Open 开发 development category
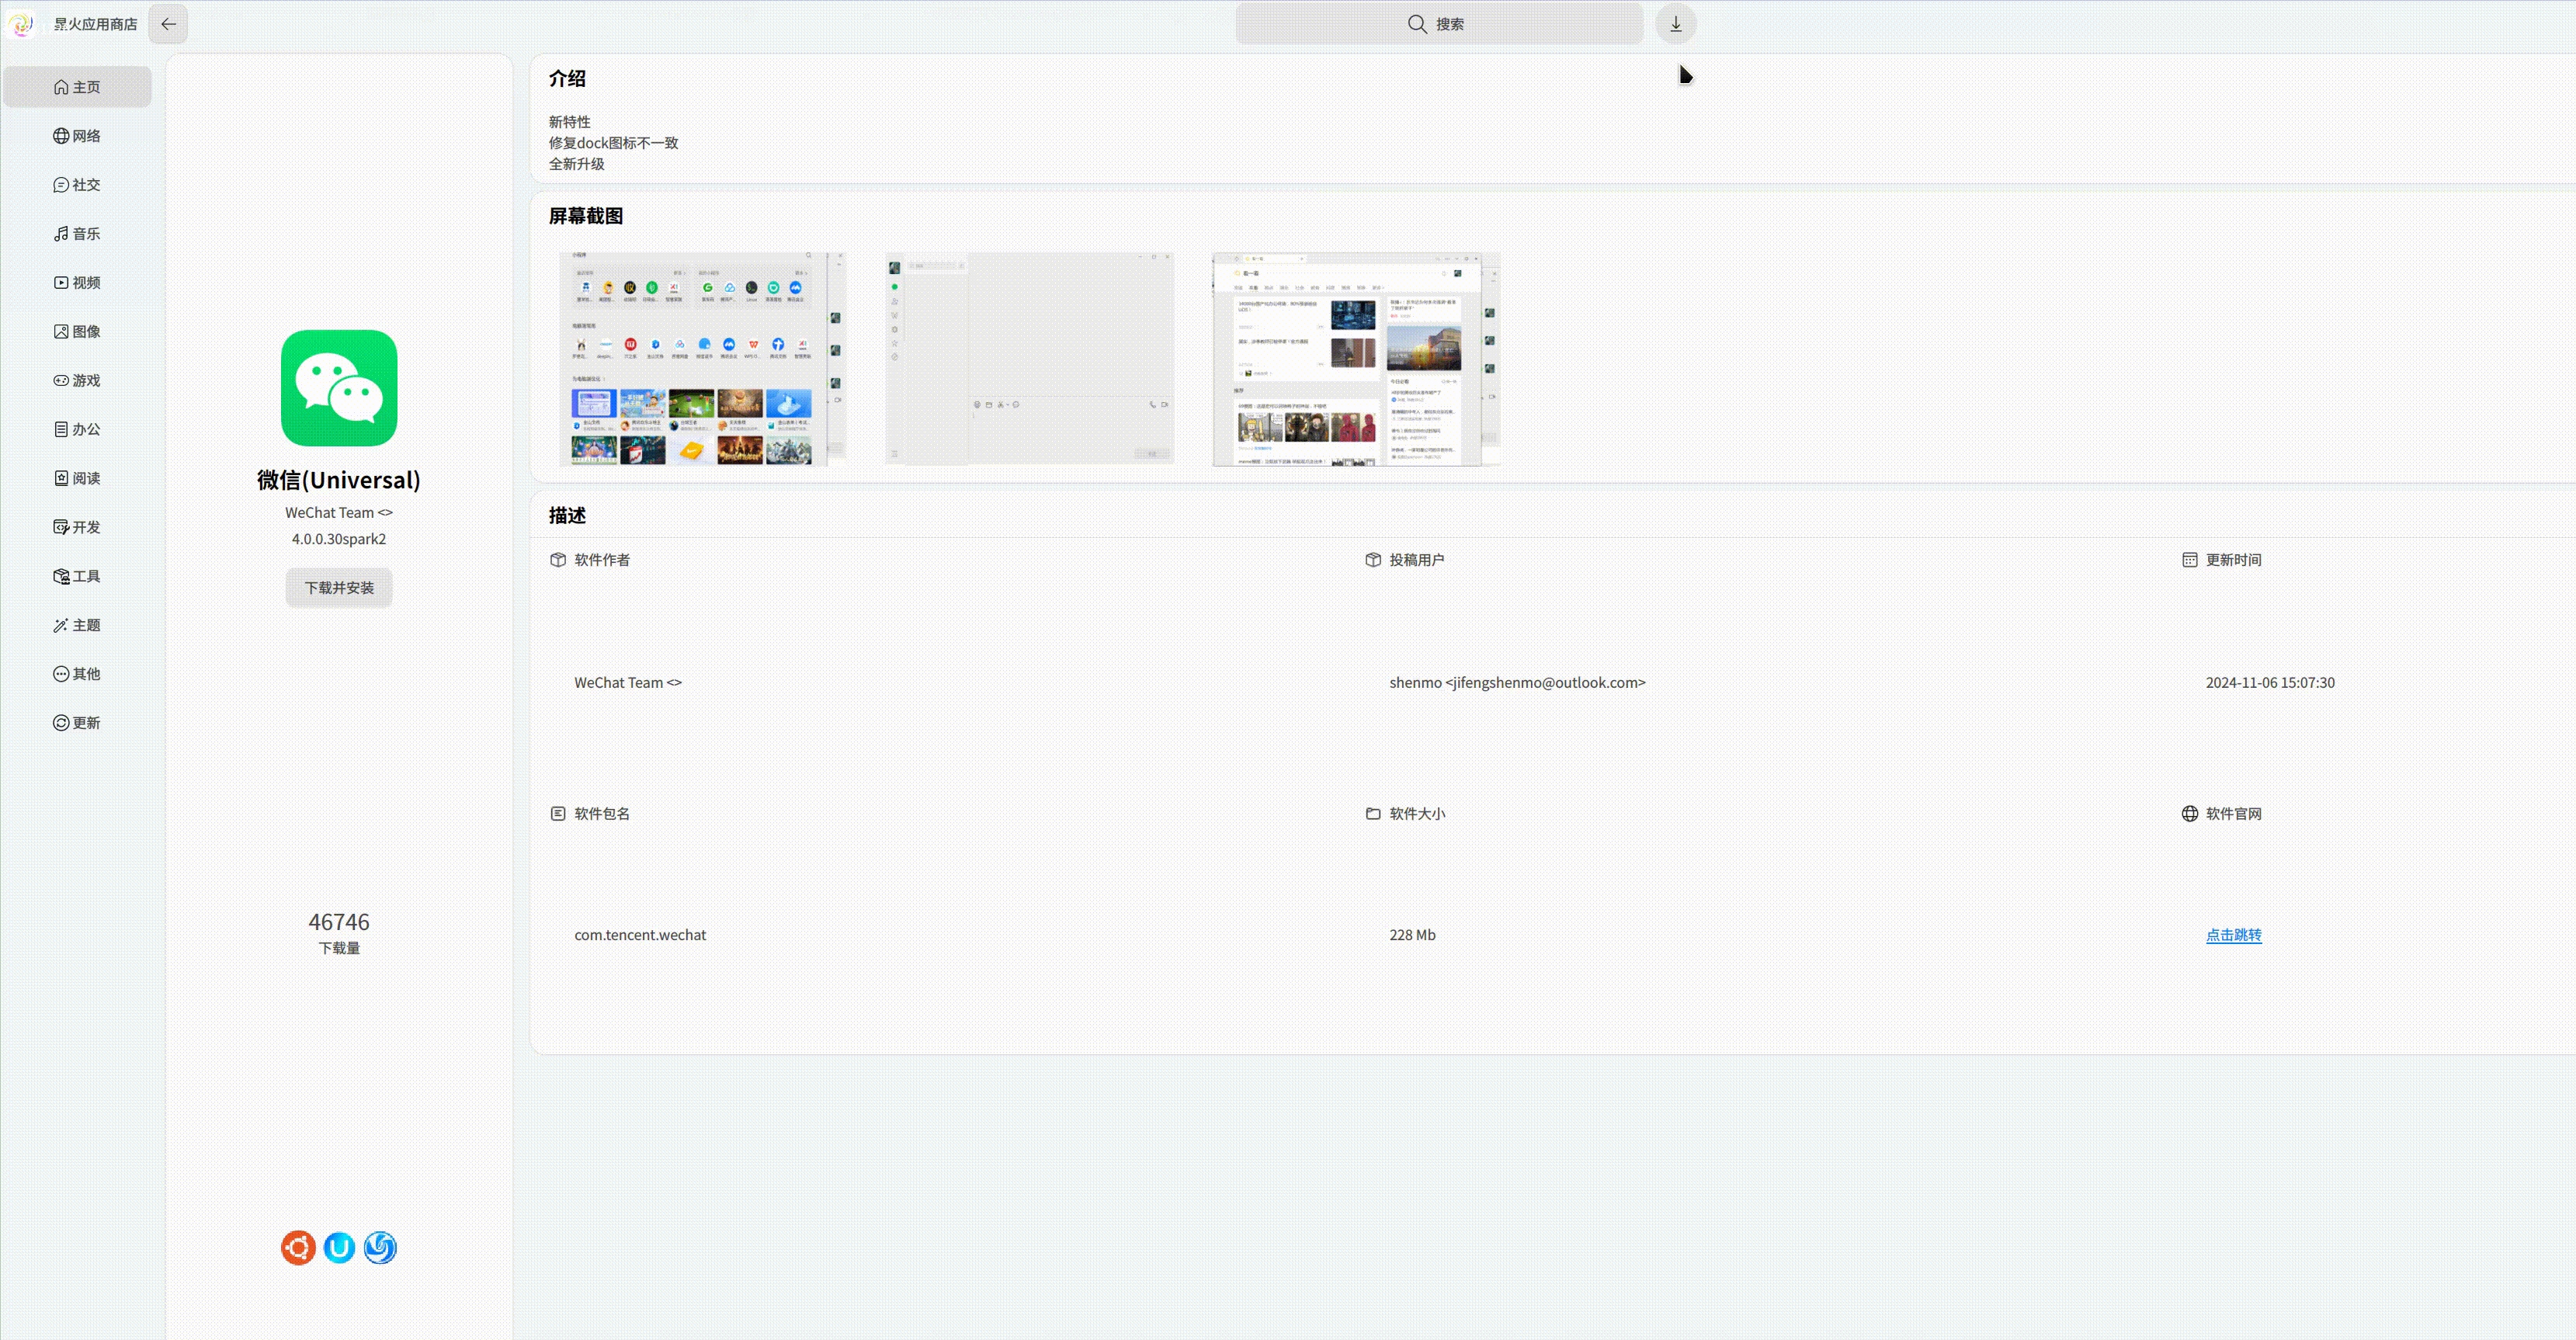This screenshot has height=1340, width=2576. (x=77, y=527)
